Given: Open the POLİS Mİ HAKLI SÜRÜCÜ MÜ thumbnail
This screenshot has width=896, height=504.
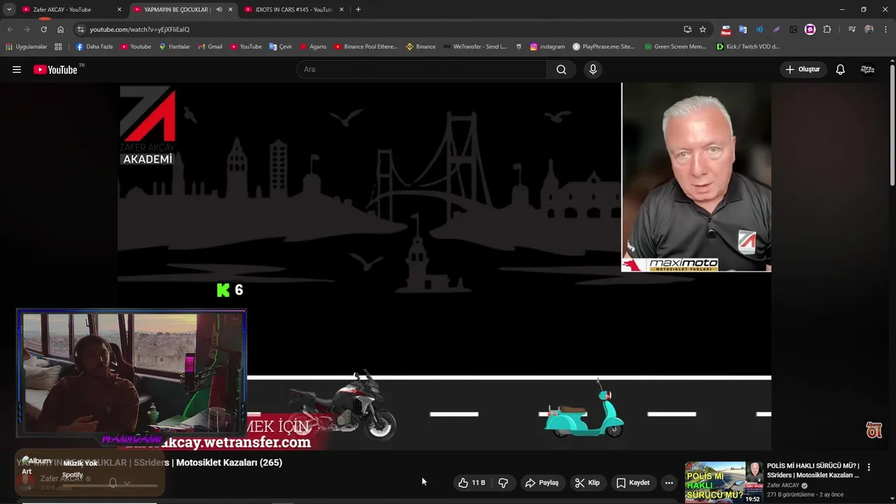Looking at the screenshot, I should (724, 482).
